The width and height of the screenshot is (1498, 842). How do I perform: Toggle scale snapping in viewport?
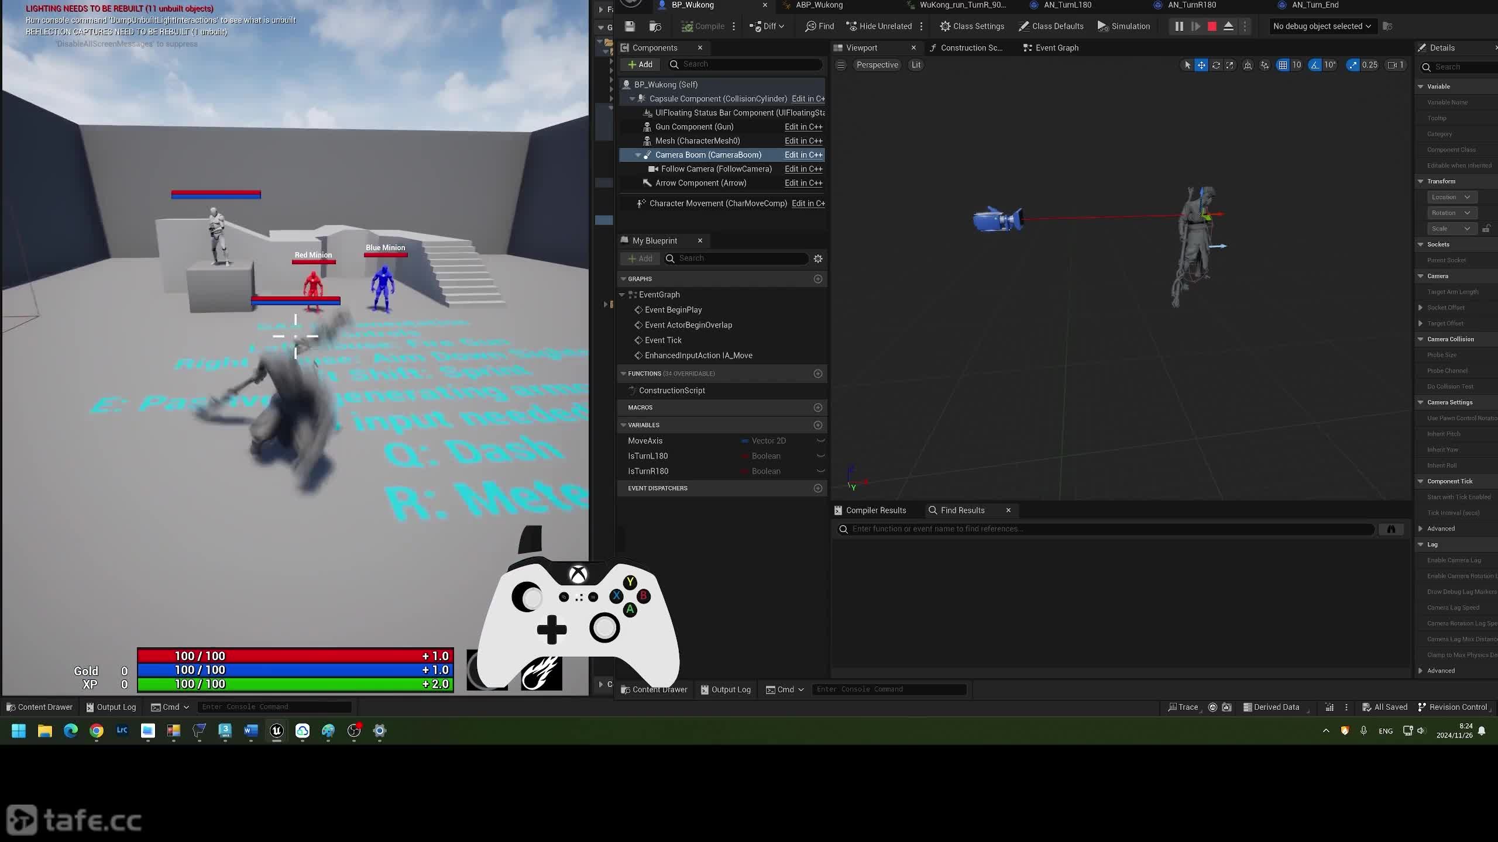coord(1353,65)
